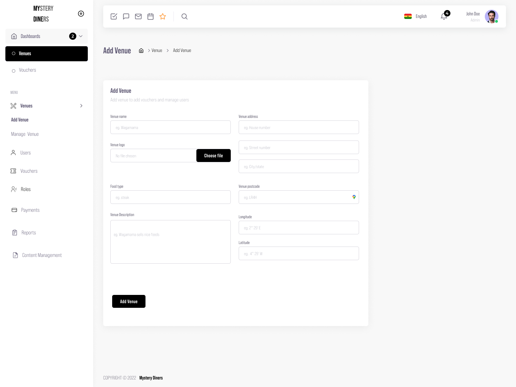Select Vouchers under Dashboards

click(x=28, y=70)
